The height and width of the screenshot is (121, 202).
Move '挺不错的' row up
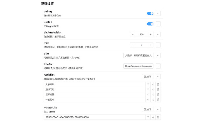point(148,95)
